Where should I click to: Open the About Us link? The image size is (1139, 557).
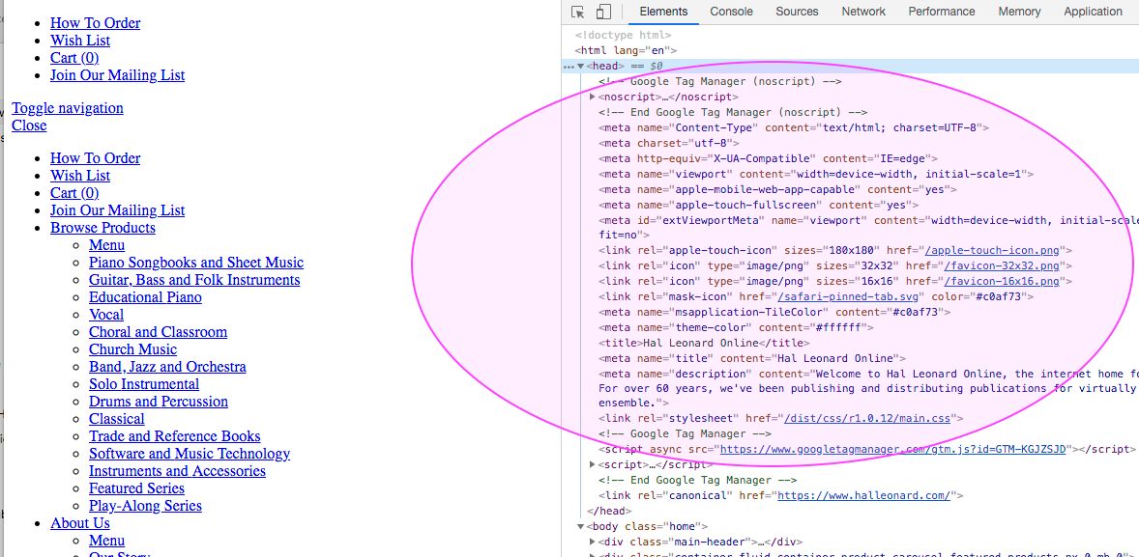pyautogui.click(x=80, y=523)
